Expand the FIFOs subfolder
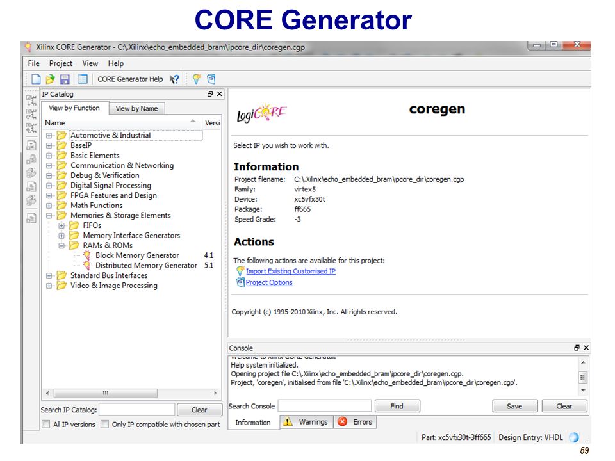The image size is (615, 461). point(61,225)
